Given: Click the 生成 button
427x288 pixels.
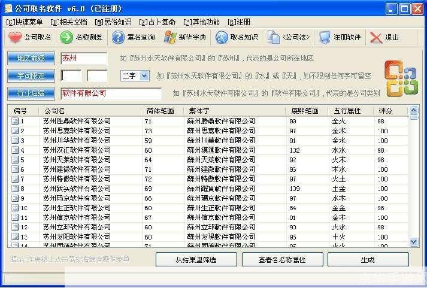Looking at the screenshot, I should tap(368, 259).
